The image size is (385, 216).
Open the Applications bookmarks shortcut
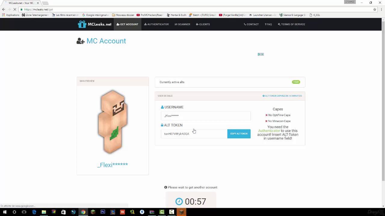coord(11,15)
